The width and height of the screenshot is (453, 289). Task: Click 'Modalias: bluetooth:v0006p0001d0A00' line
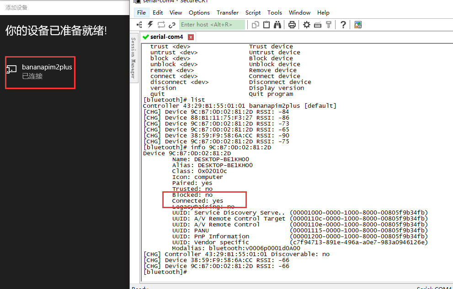coord(236,248)
